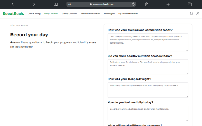The width and height of the screenshot is (202, 126).
Task: Open a new tab with plus icon
Action: (168, 4)
